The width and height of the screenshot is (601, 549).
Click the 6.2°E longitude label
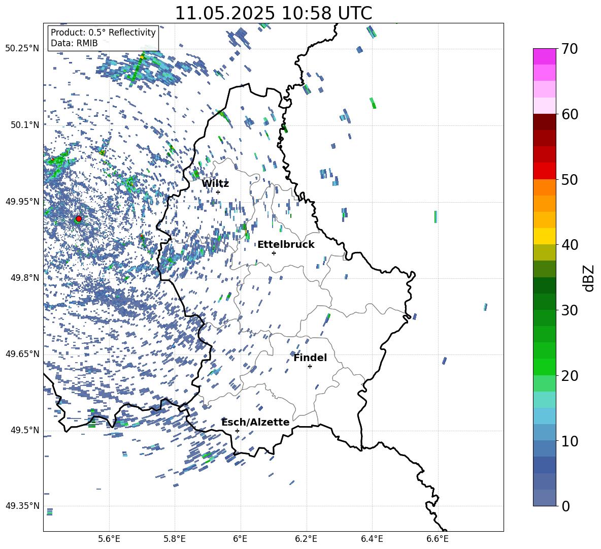(x=306, y=539)
